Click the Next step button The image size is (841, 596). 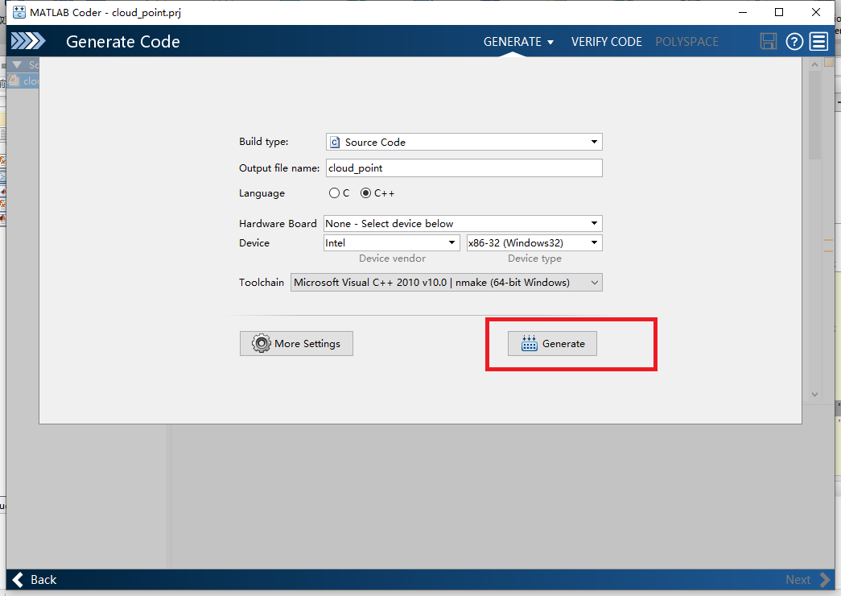pos(808,580)
